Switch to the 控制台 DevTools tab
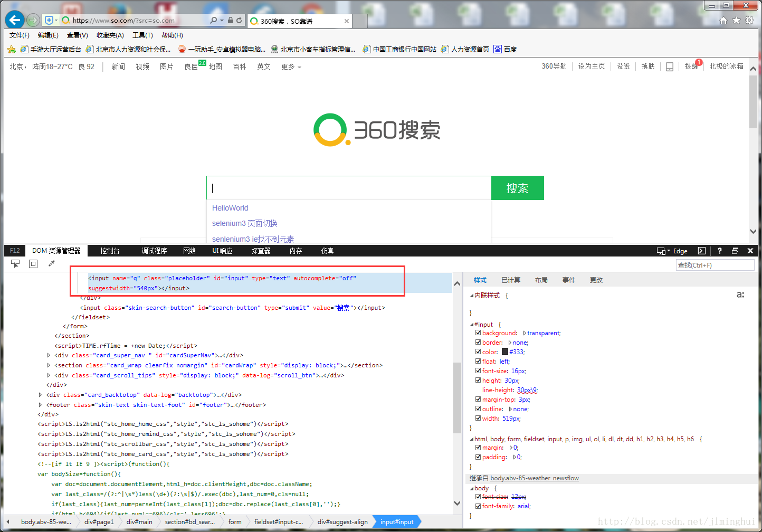The width and height of the screenshot is (762, 532). point(110,251)
